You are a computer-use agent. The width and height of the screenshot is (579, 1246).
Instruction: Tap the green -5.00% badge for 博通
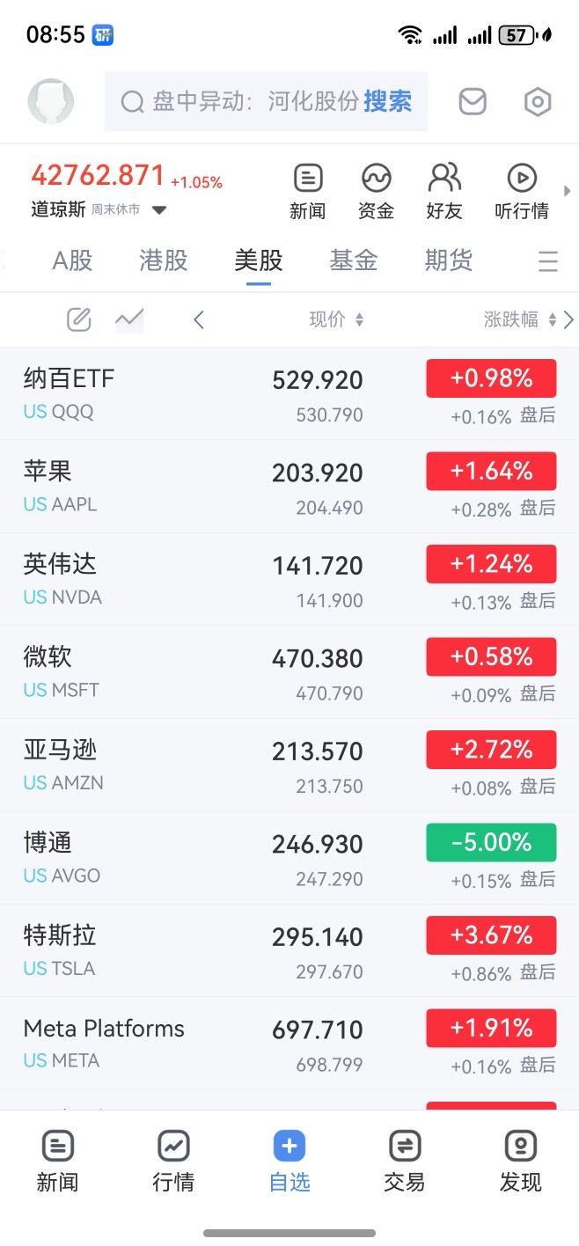tap(491, 842)
